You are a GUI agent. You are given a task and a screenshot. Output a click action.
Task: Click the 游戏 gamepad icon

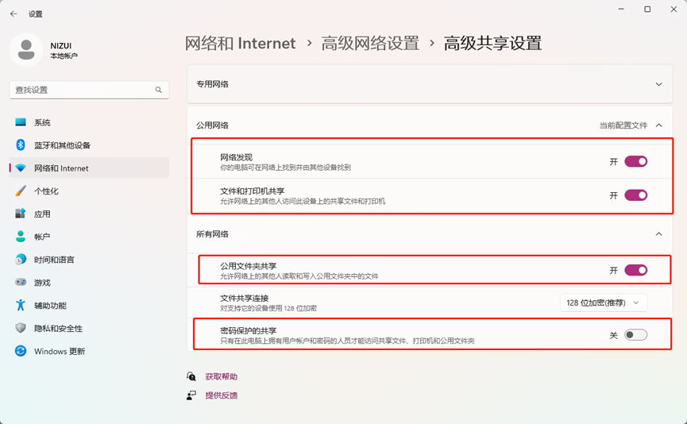tap(21, 282)
